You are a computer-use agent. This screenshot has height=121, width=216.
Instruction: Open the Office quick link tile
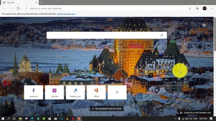pyautogui.click(x=96, y=92)
